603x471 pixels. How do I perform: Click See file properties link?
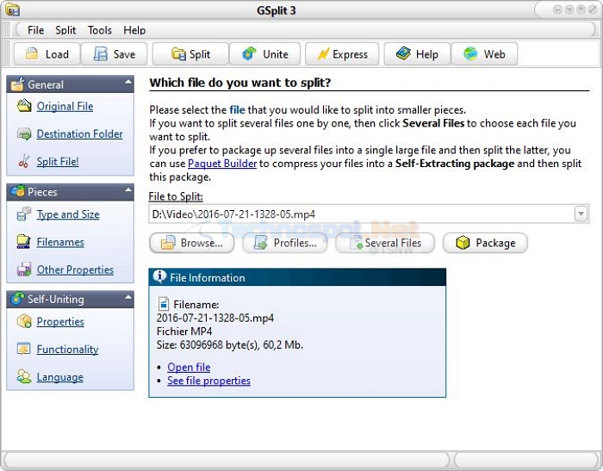(x=208, y=381)
